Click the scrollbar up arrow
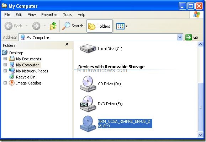This screenshot has width=206, height=142. (x=200, y=44)
